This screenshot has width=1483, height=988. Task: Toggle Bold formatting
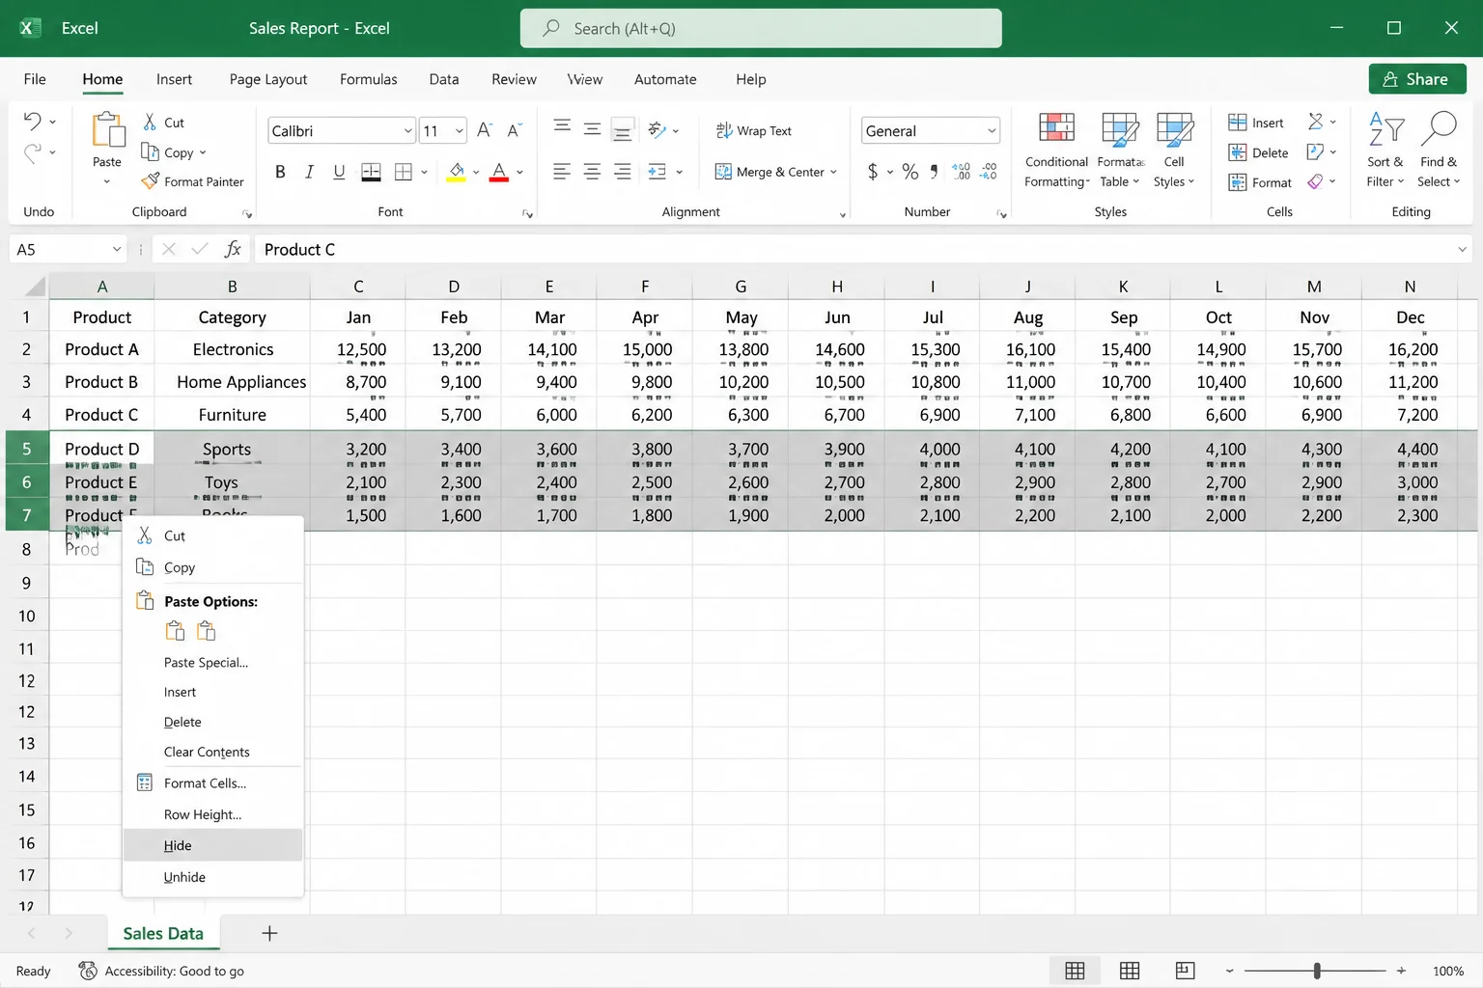[280, 172]
